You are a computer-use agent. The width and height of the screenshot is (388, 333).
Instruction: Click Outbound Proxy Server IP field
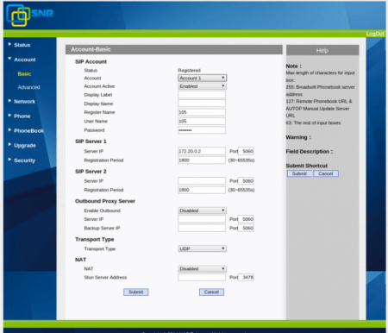pos(202,219)
